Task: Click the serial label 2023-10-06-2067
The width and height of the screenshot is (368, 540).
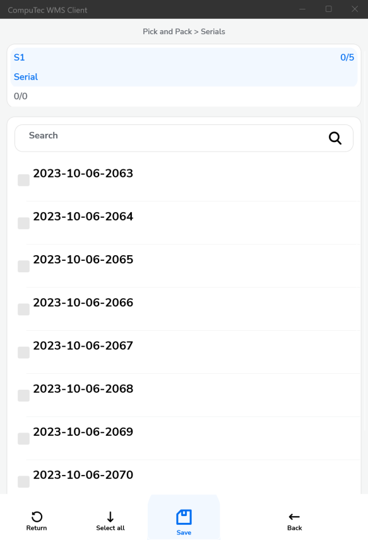Action: point(83,345)
